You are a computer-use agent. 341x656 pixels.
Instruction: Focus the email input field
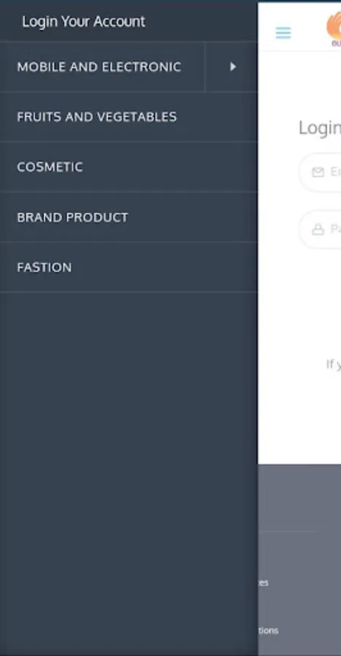[x=320, y=172]
